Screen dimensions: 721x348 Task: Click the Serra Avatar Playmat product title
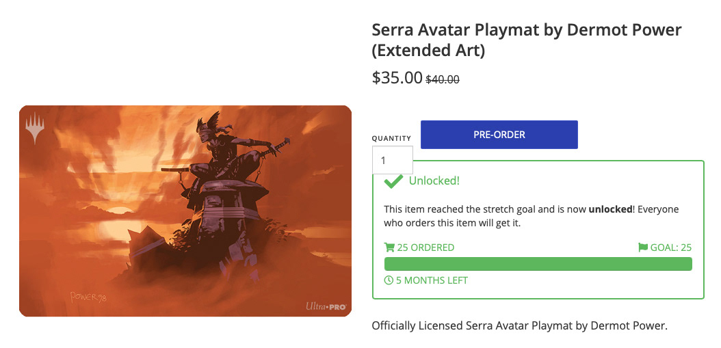click(x=527, y=40)
